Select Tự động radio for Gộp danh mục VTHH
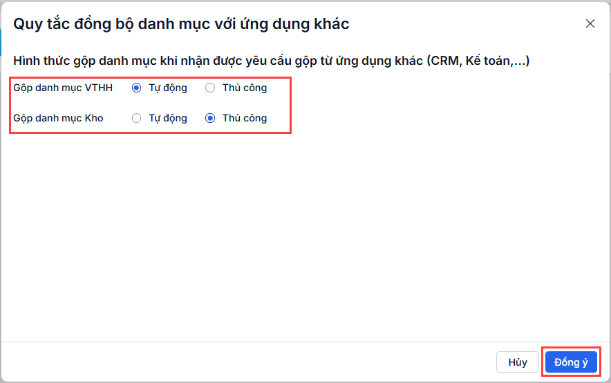Screen dimensions: 611x383 point(136,88)
